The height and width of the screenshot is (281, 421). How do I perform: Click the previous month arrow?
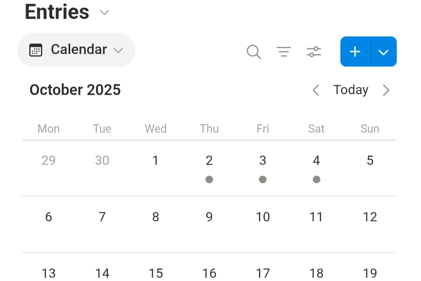coord(316,90)
